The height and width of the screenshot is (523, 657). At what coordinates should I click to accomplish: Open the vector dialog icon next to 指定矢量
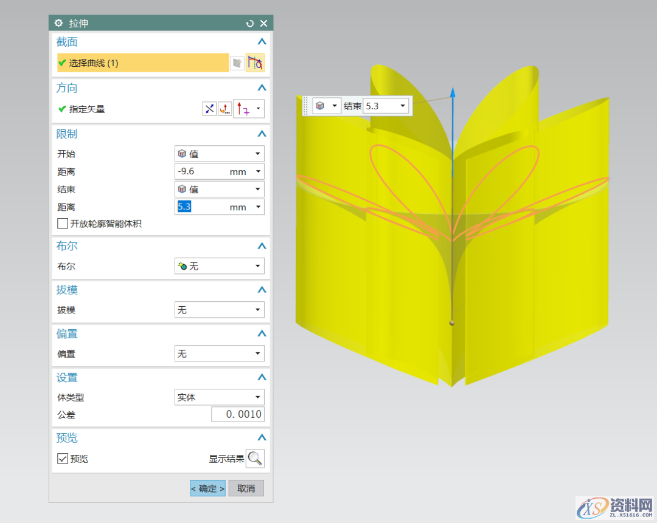click(x=225, y=109)
